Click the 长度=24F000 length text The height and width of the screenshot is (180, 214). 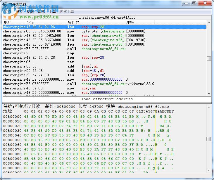pos(91,106)
